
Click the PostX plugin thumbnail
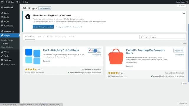pyautogui.click(x=33, y=56)
